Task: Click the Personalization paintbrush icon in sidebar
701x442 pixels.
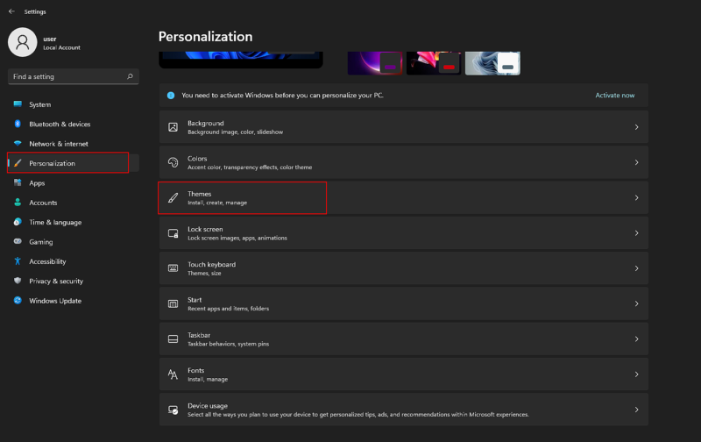Action: (18, 163)
